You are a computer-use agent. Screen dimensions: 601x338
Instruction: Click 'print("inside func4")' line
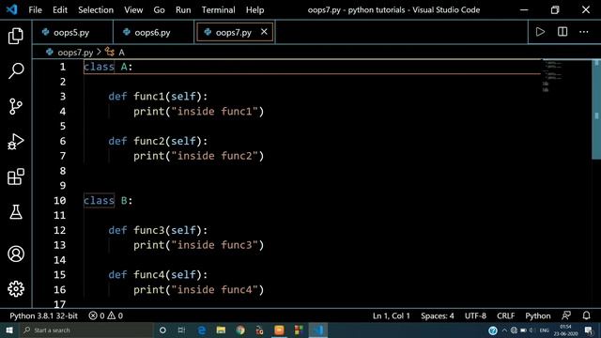pyautogui.click(x=198, y=290)
